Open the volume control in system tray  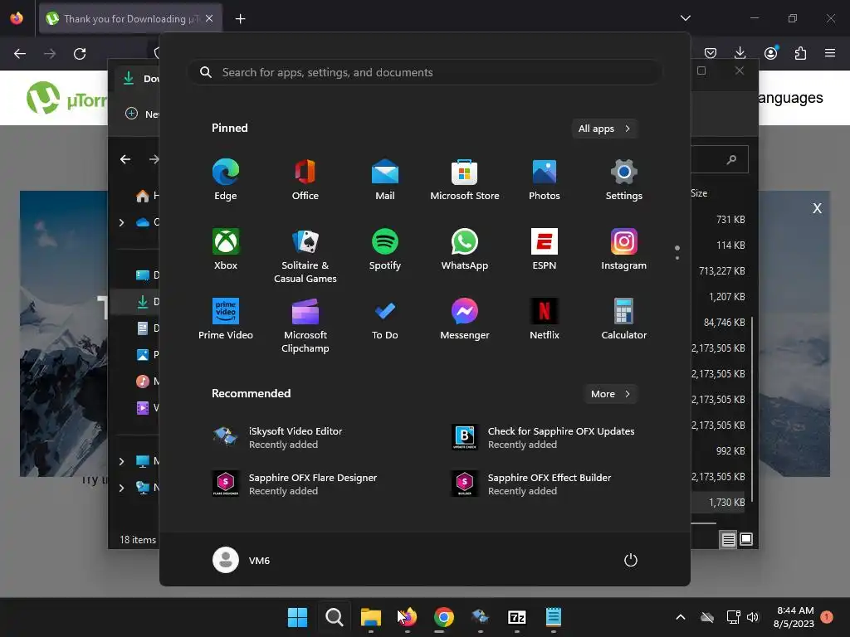click(752, 617)
